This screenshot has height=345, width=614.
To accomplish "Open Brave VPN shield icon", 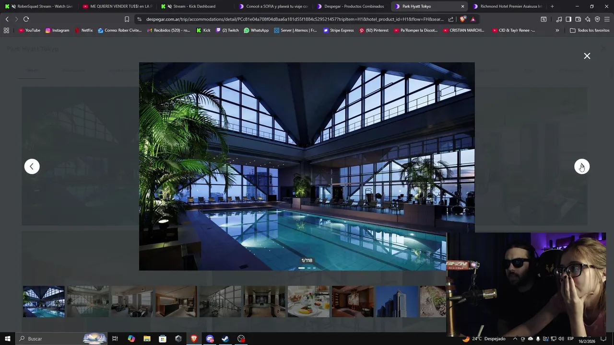I will click(x=597, y=19).
